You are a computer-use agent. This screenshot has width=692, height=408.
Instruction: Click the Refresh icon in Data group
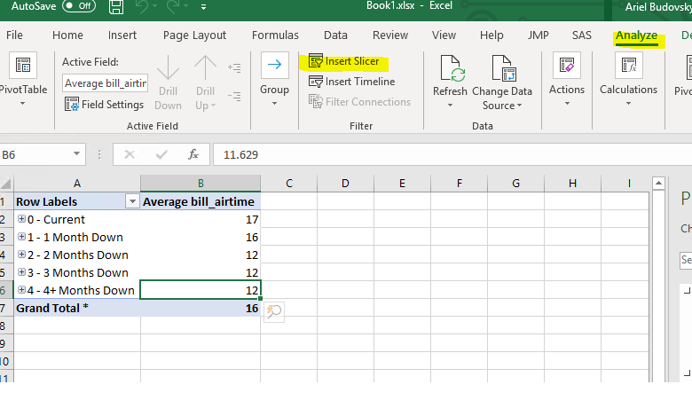(450, 70)
